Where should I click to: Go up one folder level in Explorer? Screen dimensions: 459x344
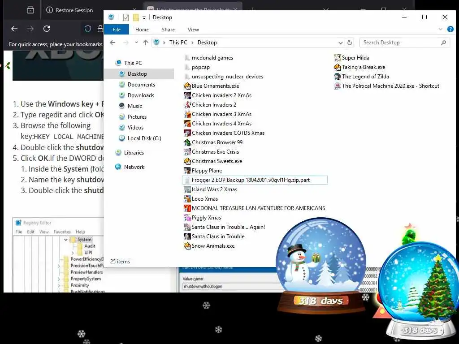point(146,43)
